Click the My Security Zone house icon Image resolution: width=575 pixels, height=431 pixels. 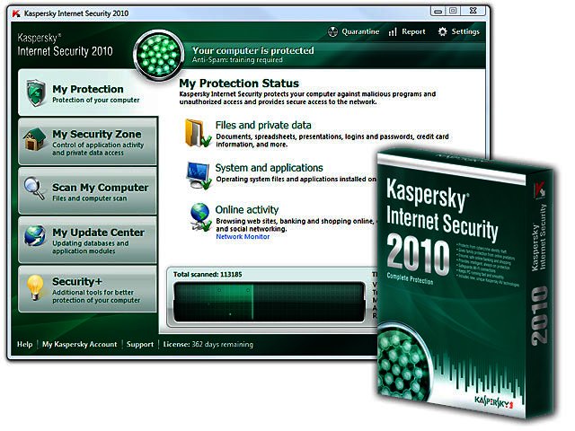tap(35, 141)
